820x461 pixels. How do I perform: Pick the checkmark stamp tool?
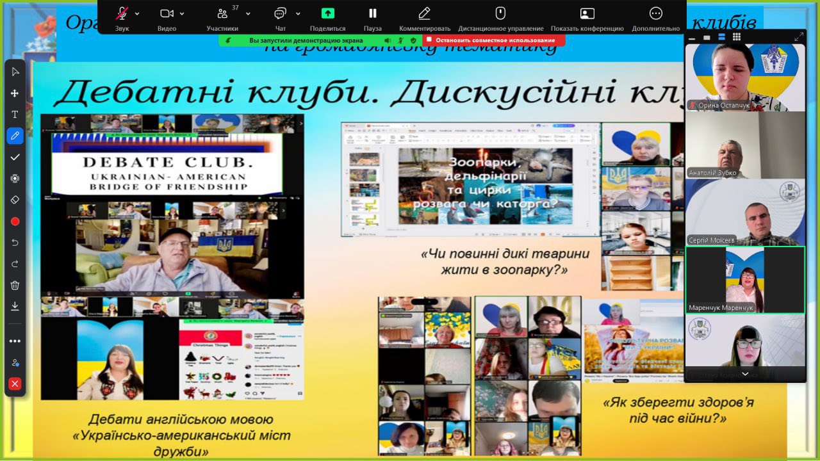pos(15,157)
